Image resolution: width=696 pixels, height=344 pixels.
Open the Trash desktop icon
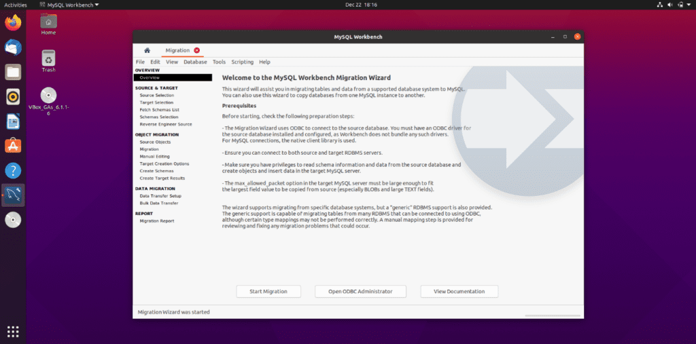pos(48,62)
